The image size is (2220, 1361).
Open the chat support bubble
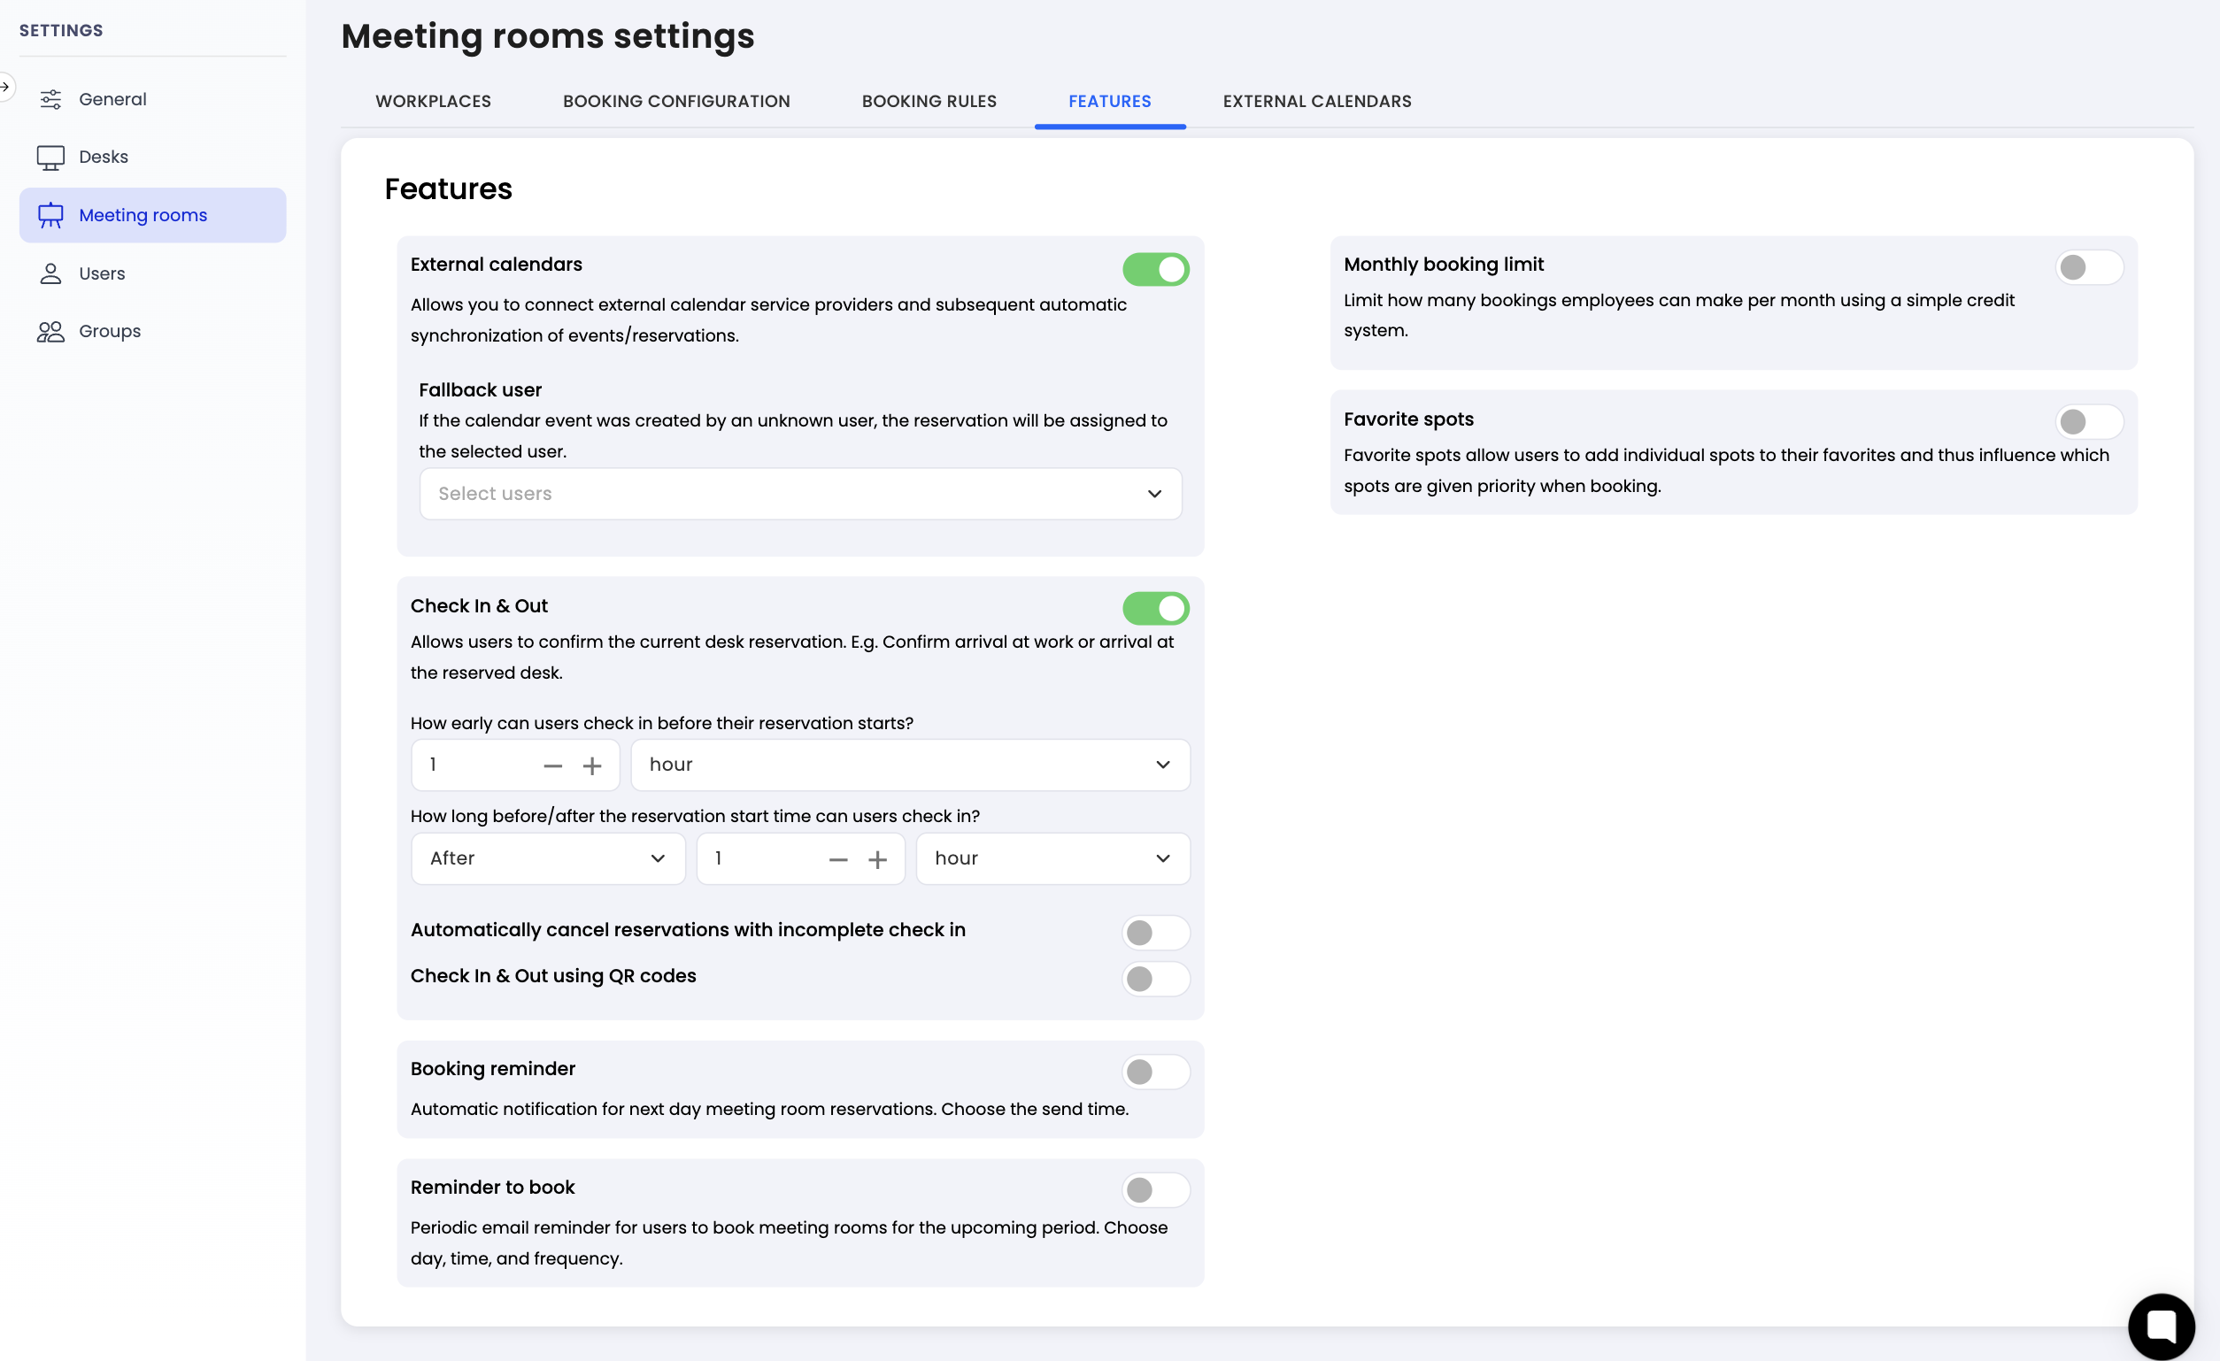2161,1326
